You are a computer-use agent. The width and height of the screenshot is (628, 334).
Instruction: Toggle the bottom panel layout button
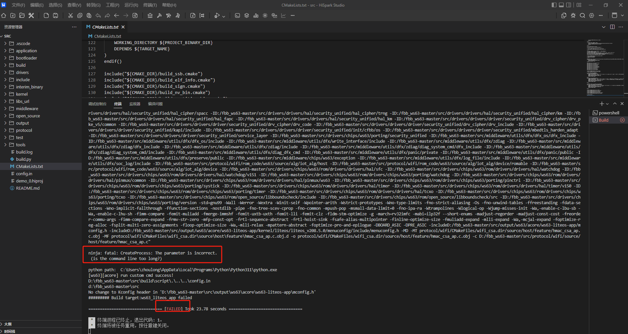coord(561,5)
